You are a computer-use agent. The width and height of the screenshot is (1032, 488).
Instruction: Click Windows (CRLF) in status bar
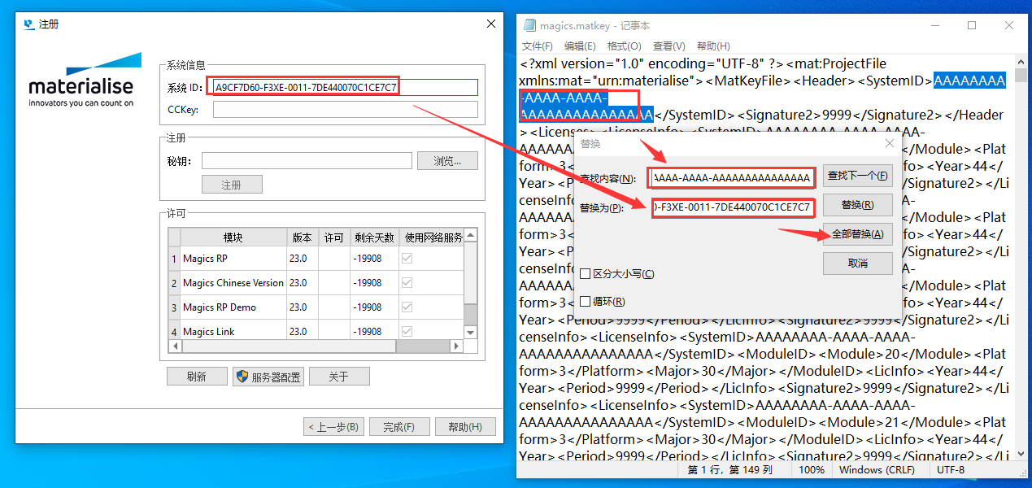[x=877, y=470]
